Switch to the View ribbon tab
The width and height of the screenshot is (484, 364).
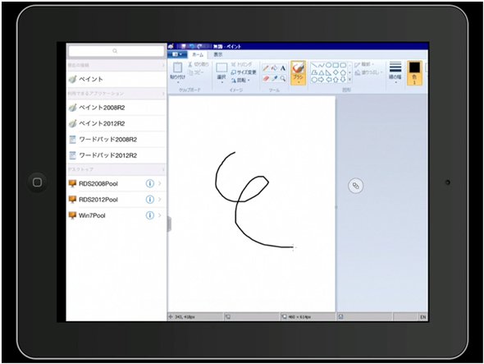218,55
